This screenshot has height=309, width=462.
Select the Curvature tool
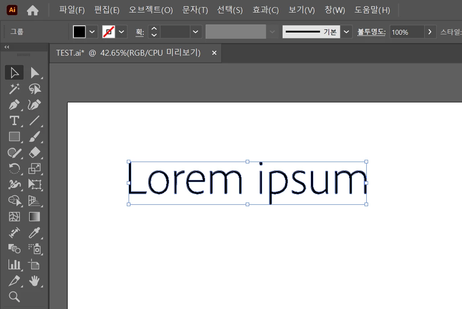[34, 105]
